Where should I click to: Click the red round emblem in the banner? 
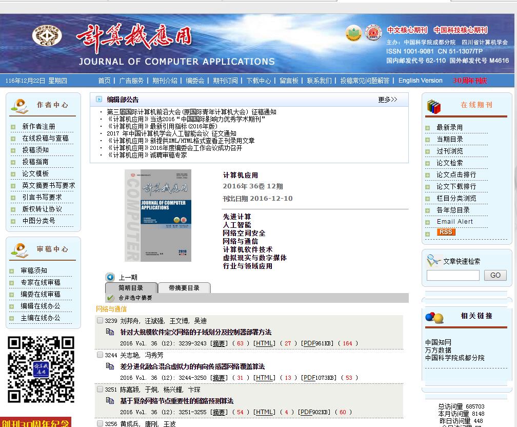click(373, 33)
